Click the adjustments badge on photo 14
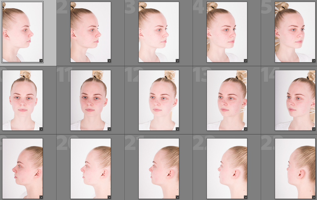This screenshot has width=317, height=200. pyautogui.click(x=314, y=129)
